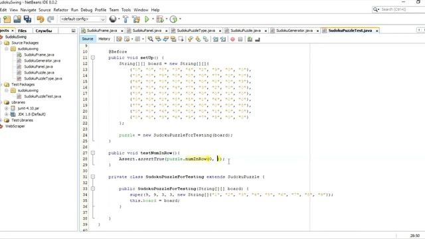The width and height of the screenshot is (425, 239).
Task: Collapse the sudokuswing package under Source Packages
Action: (6, 48)
